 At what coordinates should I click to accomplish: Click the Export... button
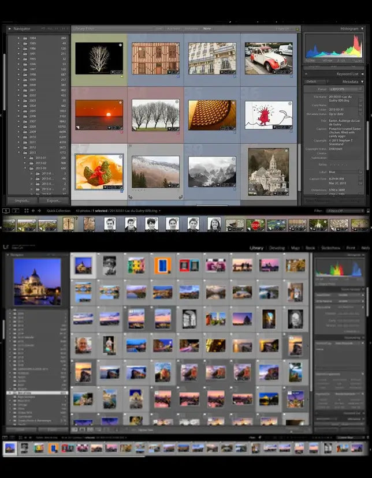54,200
